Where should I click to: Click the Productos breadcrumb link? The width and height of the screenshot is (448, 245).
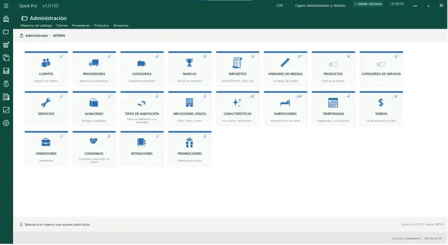[x=101, y=25]
